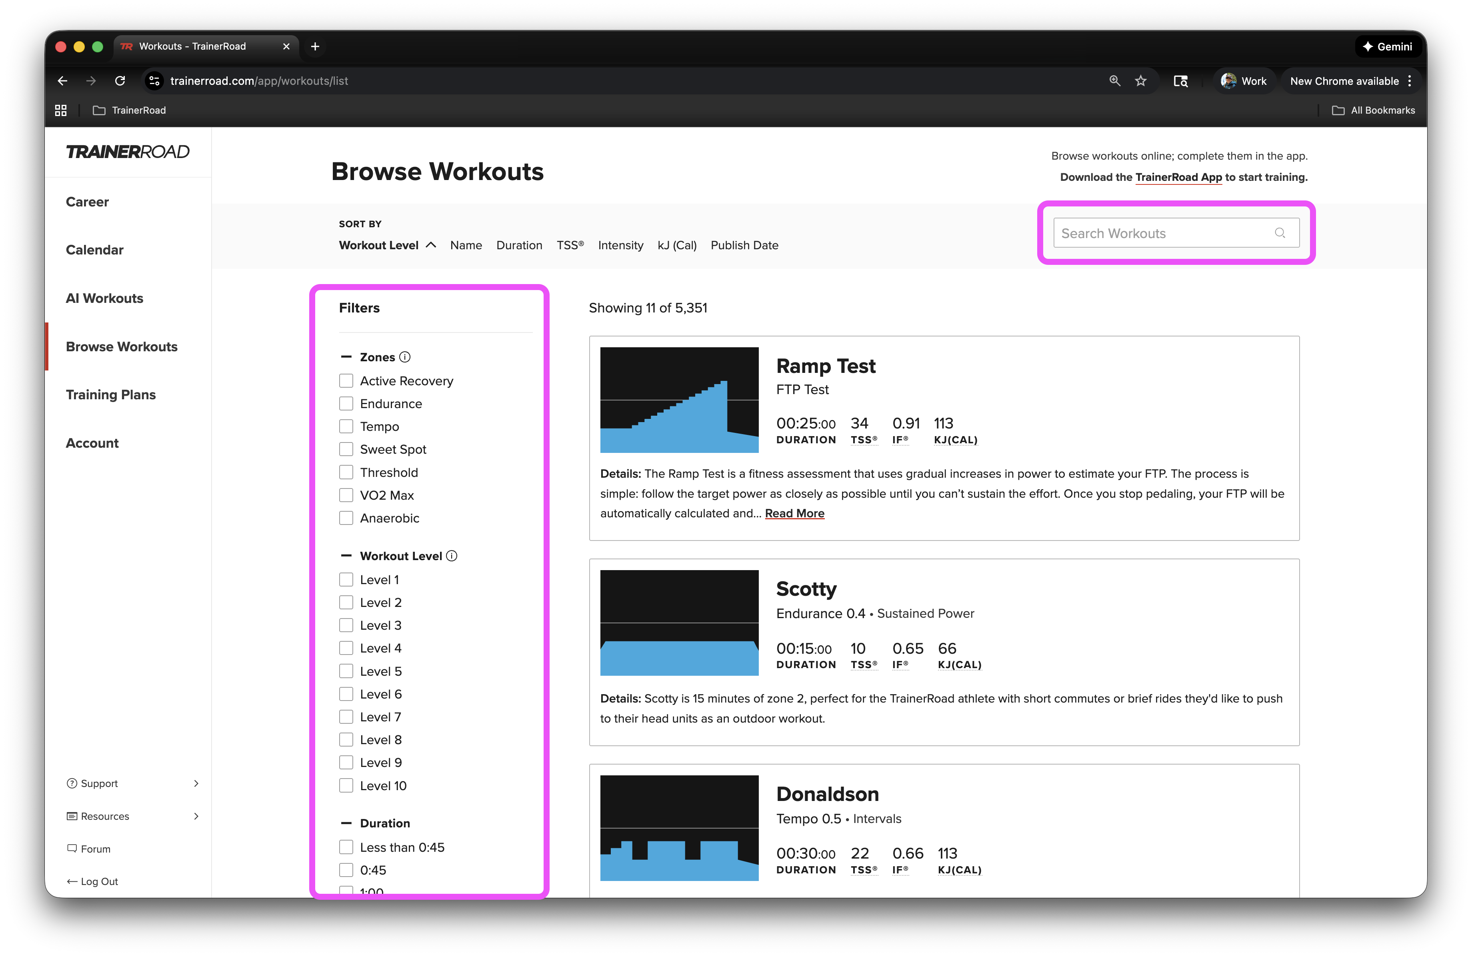
Task: Open the Account page
Action: click(92, 443)
